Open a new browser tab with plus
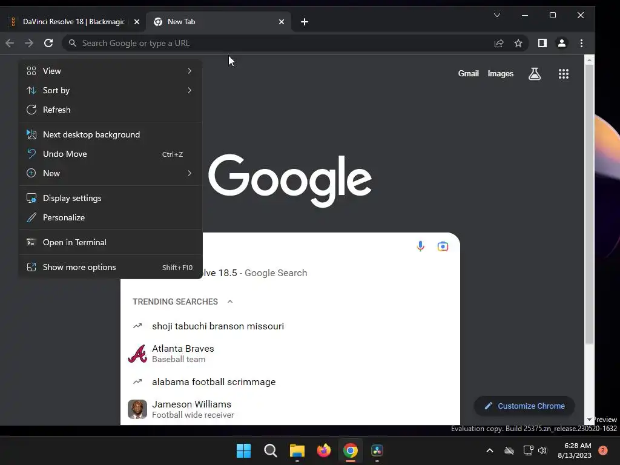 [x=305, y=22]
